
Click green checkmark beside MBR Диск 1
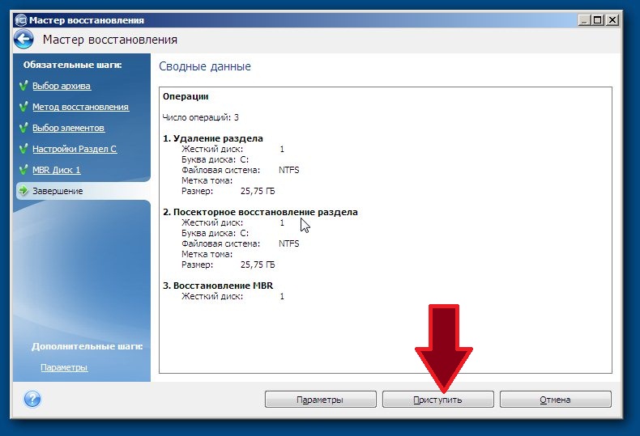23,170
